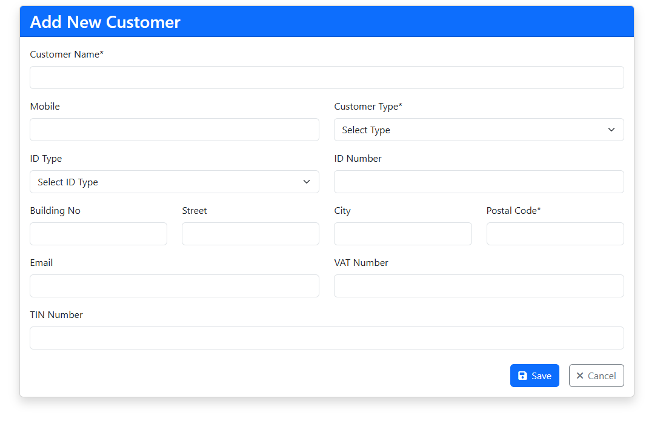Image resolution: width=666 pixels, height=424 pixels.
Task: Click the chevron on Customer Type selector
Action: click(x=611, y=130)
